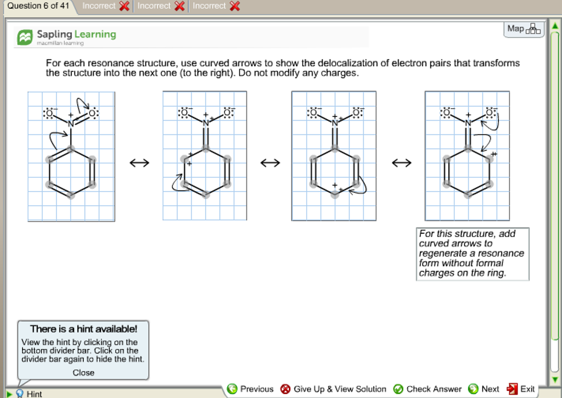Open the Map view
The image size is (562, 398).
pos(524,29)
